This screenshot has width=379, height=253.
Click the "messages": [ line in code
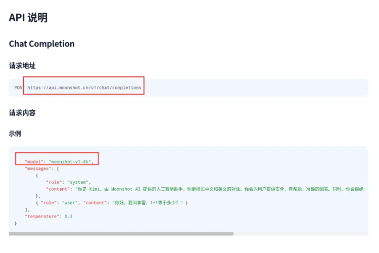[42, 168]
